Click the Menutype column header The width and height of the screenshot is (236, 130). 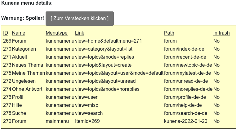tap(56, 33)
